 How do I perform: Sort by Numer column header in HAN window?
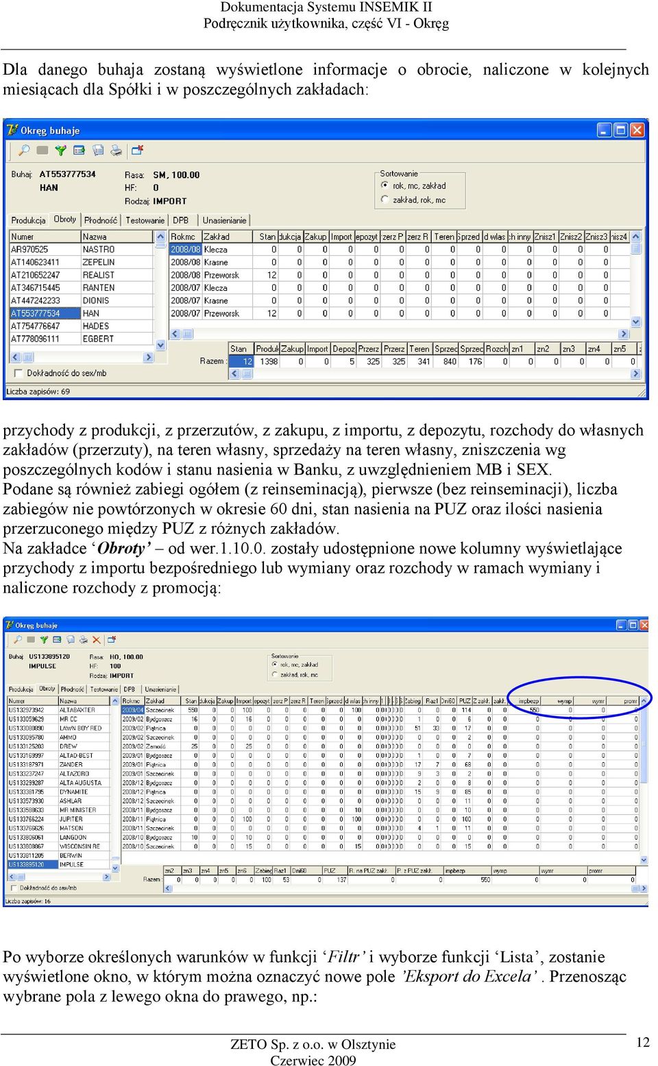tap(45, 237)
